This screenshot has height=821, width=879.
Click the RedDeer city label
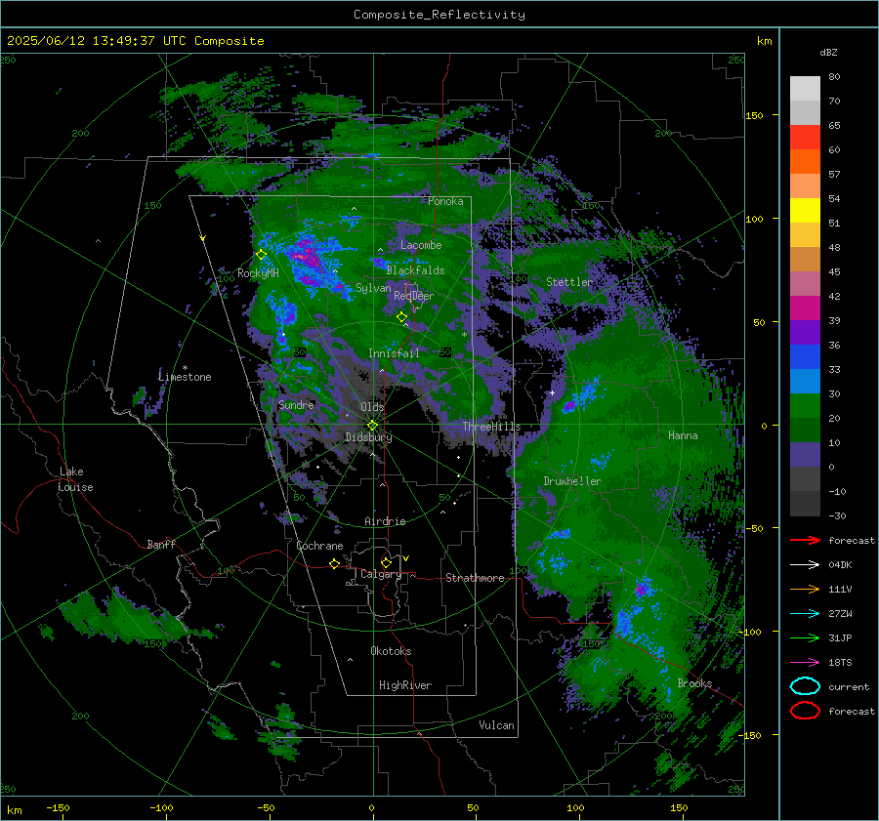414,296
